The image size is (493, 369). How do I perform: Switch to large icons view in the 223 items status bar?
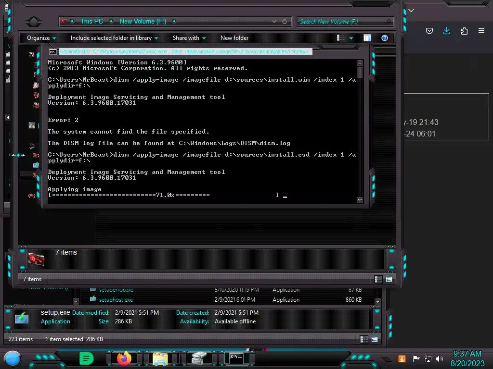375,339
